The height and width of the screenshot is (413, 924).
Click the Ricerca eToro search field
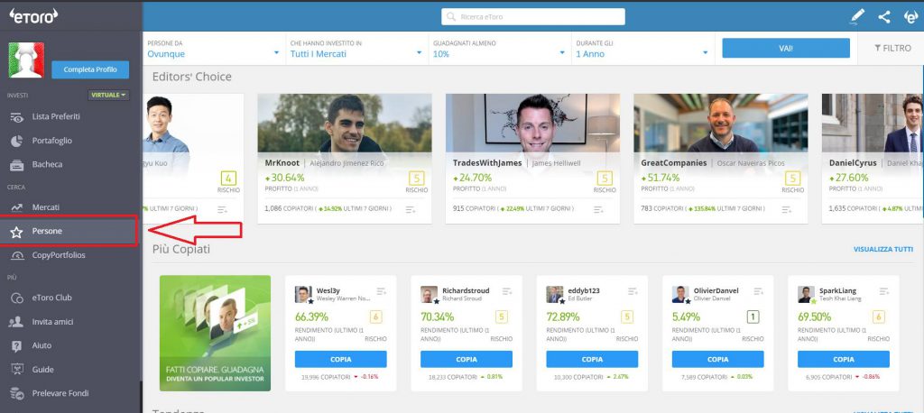533,16
